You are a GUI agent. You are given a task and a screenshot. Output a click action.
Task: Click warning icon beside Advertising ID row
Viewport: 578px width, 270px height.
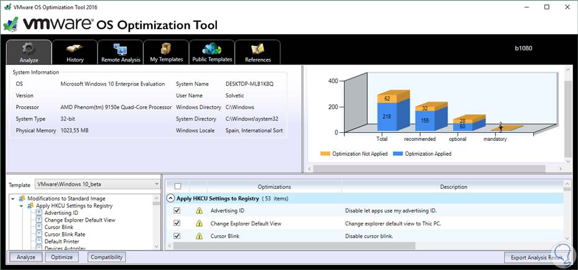(x=200, y=211)
